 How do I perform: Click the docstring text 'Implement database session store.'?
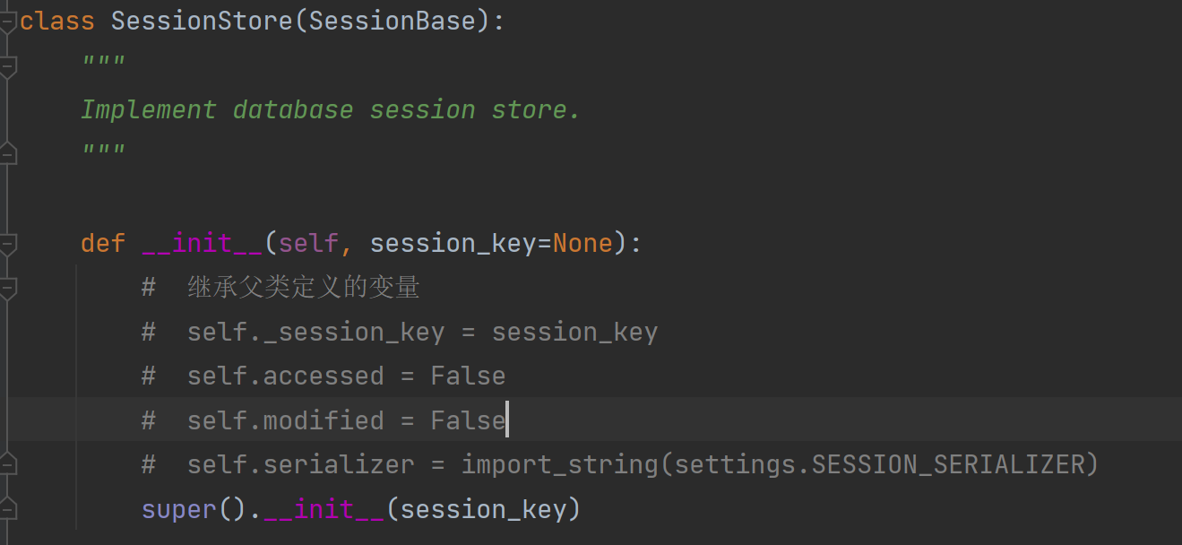pyautogui.click(x=330, y=109)
